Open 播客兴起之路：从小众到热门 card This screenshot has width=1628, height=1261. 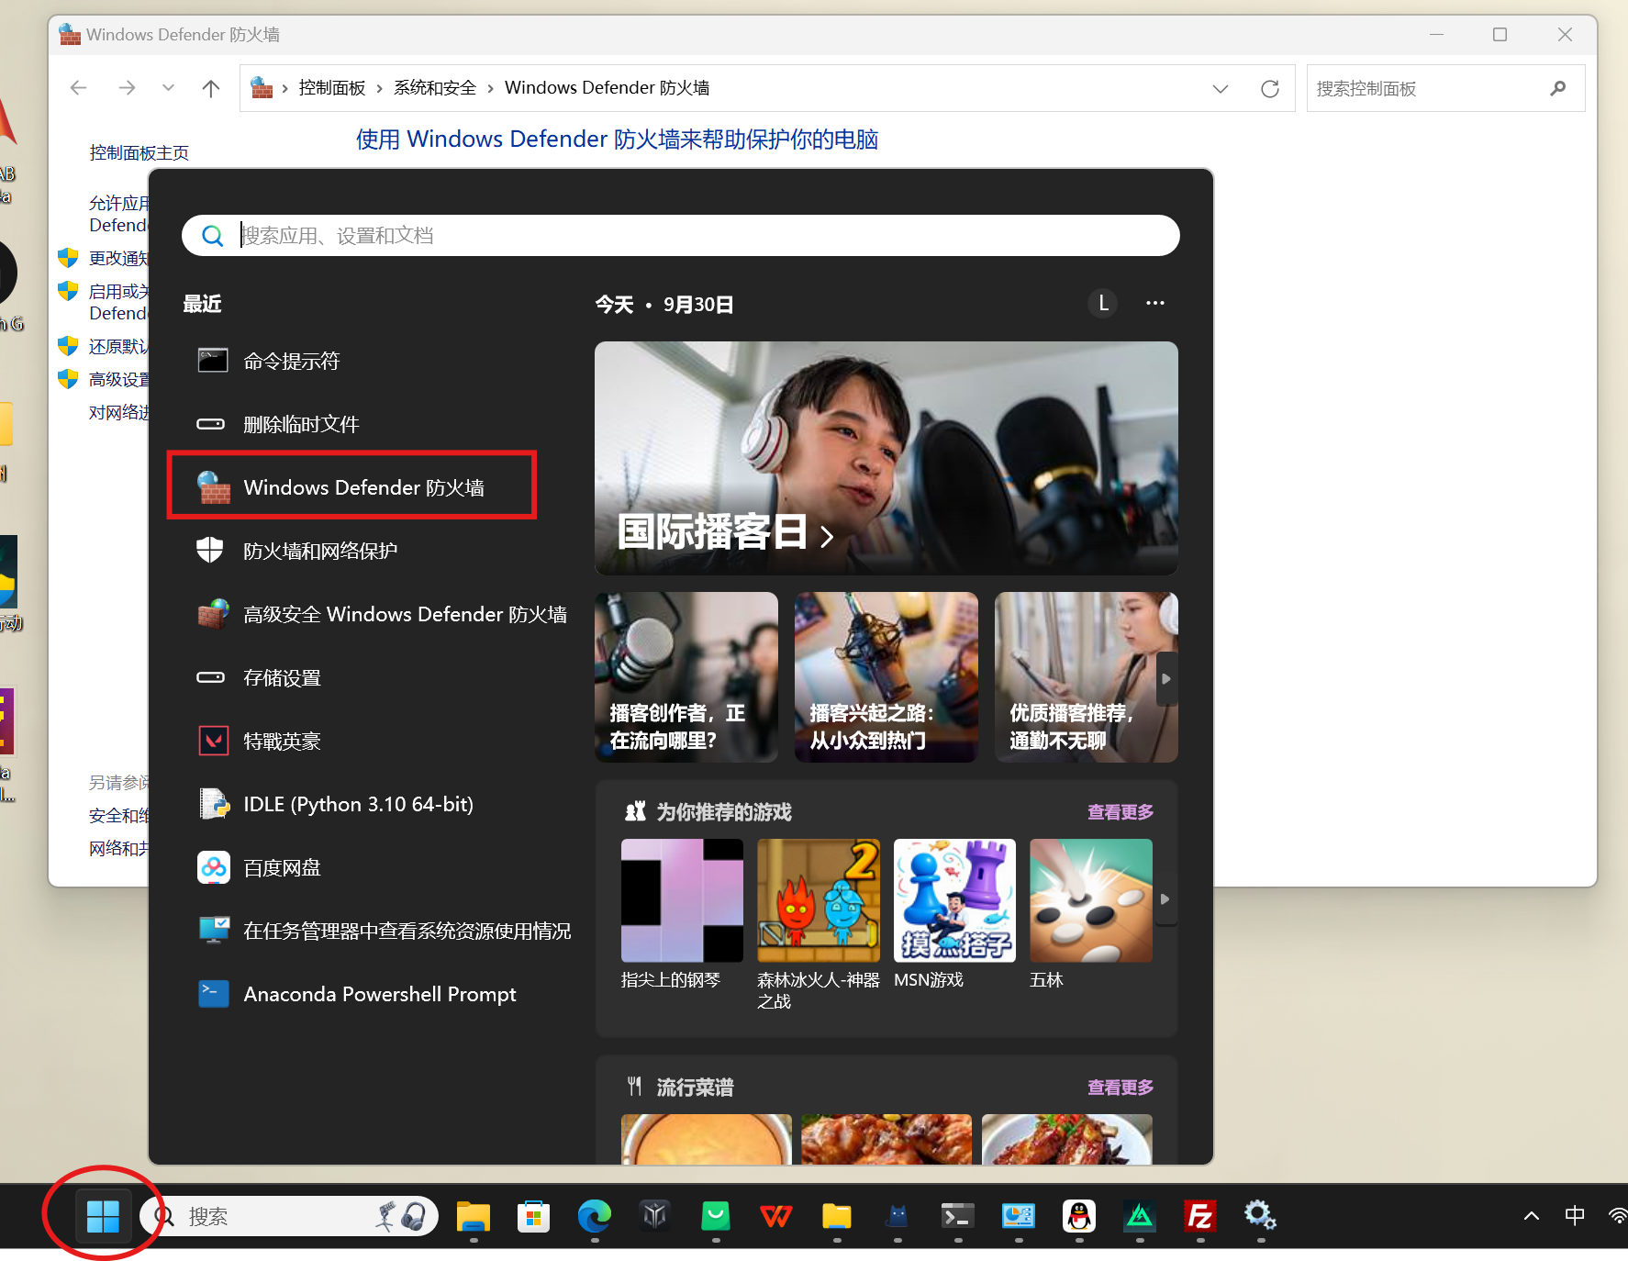coord(886,677)
